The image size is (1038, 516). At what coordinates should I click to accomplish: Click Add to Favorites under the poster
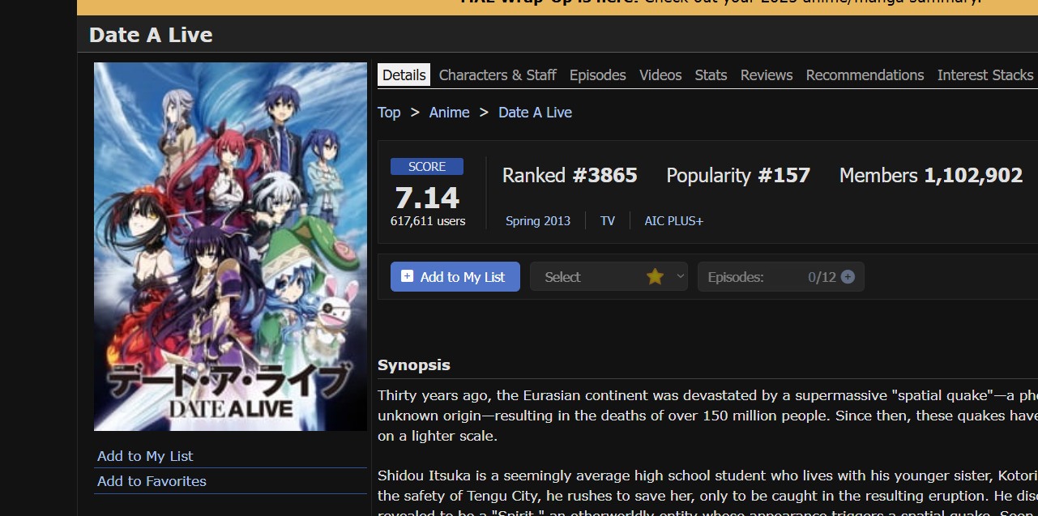point(152,481)
